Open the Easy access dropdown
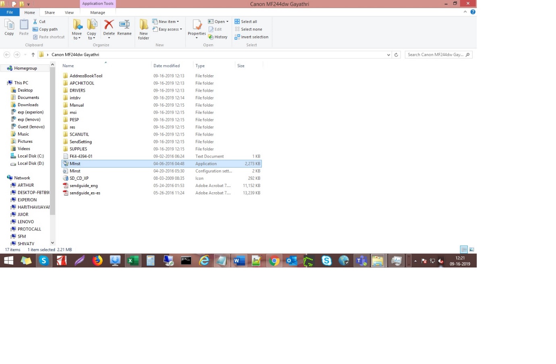The width and height of the screenshot is (556, 364). tap(167, 29)
